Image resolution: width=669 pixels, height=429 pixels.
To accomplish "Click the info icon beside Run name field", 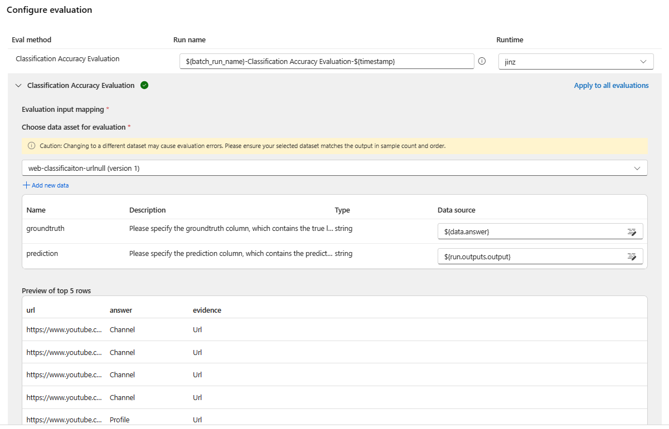I will (482, 61).
